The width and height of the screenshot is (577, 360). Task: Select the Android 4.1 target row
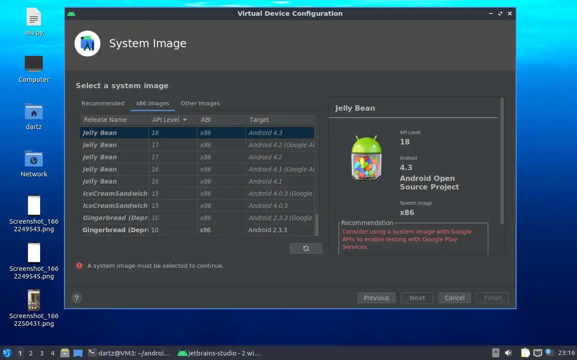point(197,181)
